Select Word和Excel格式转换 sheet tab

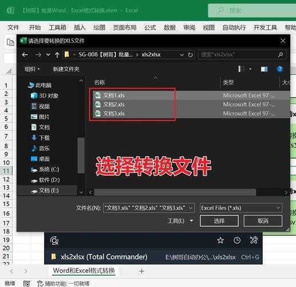pyautogui.click(x=84, y=270)
